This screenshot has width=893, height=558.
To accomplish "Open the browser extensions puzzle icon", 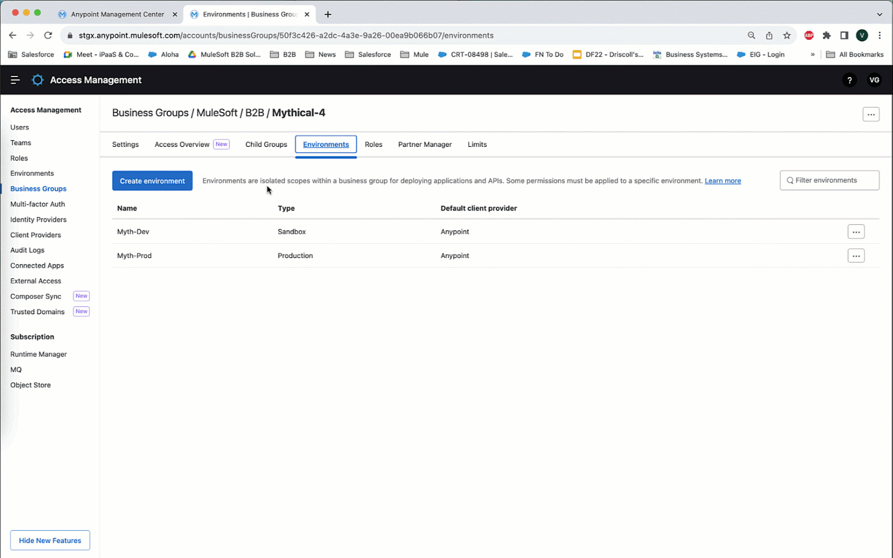I will tap(827, 35).
